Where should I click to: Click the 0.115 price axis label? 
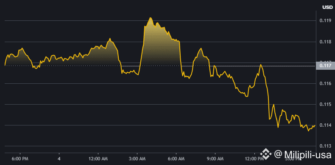(x=325, y=104)
